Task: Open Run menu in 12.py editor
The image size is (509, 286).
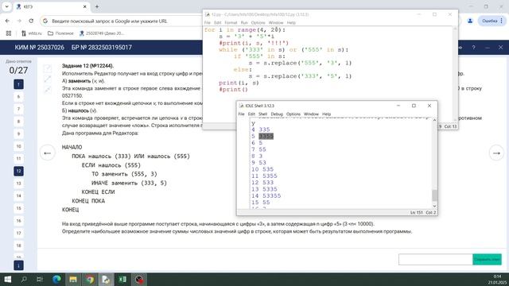Action: click(x=244, y=22)
